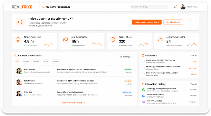211x116 pixels.
Task: Click the Interaction History clock icon
Action: 143,84
